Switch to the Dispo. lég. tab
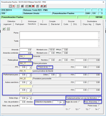The image size is (106, 116). (87, 24)
